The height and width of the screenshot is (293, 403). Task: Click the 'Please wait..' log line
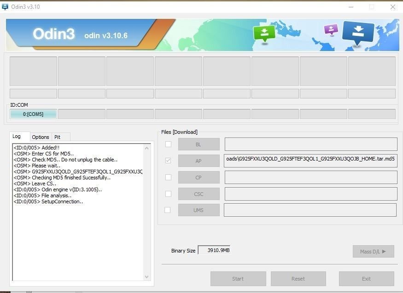(x=37, y=166)
